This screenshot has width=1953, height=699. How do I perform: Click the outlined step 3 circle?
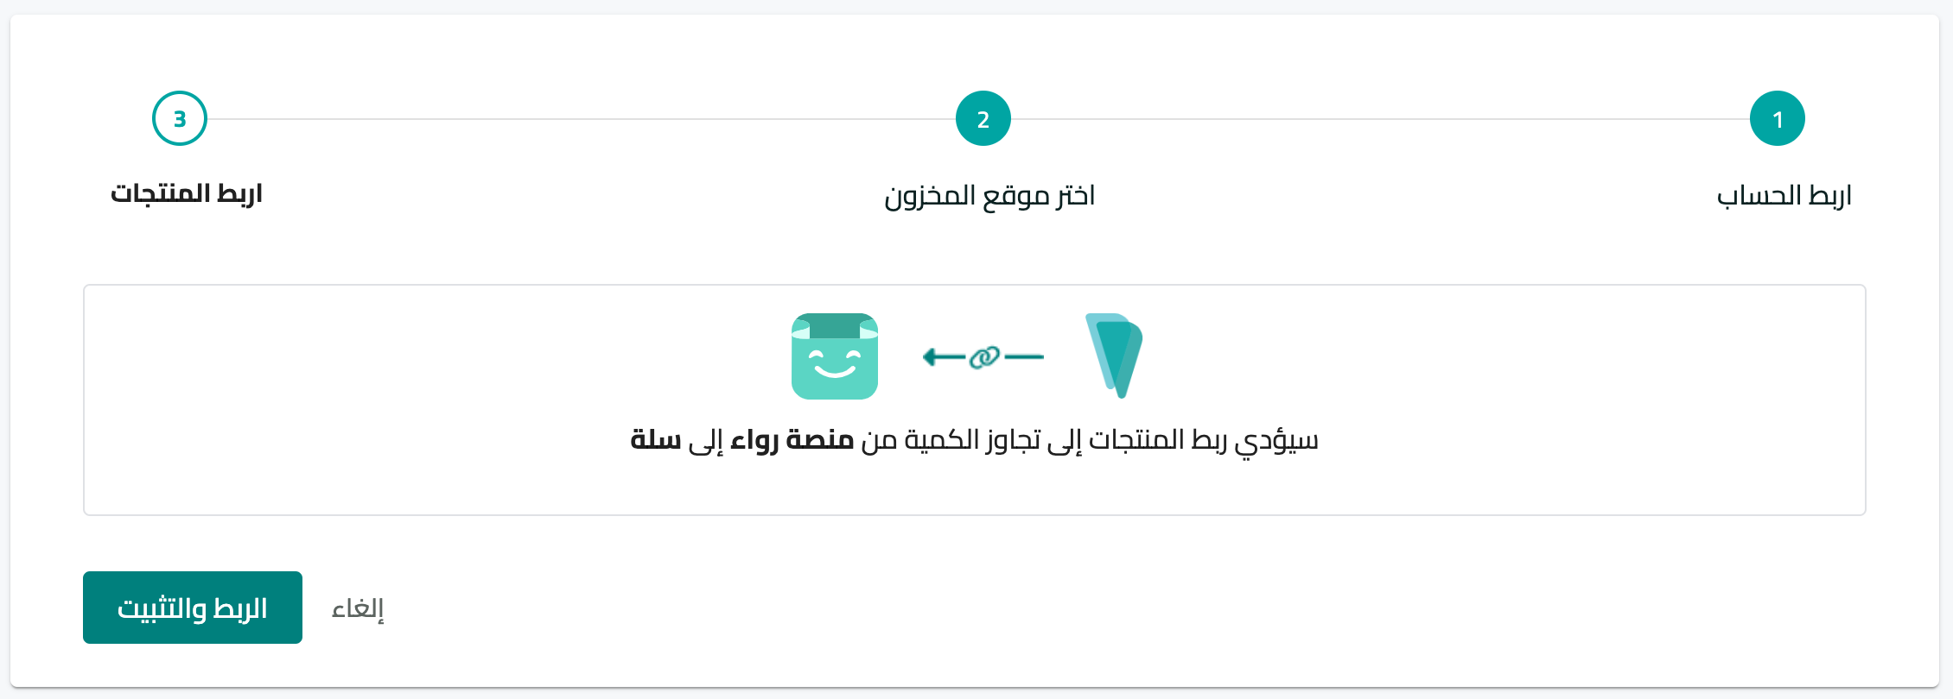point(180,118)
